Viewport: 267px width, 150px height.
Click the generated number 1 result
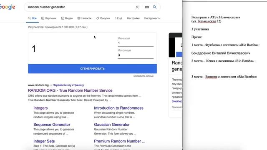[x=34, y=49]
